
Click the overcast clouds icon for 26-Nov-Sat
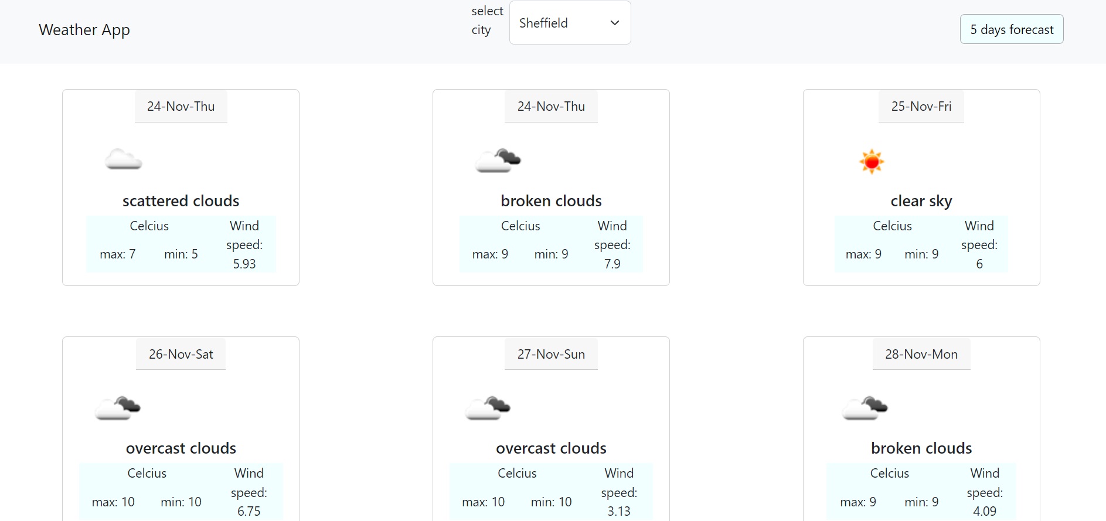[118, 408]
